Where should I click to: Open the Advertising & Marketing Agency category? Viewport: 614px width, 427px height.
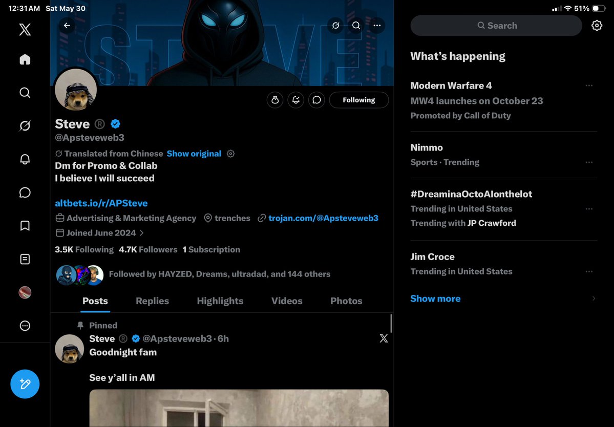[x=125, y=218]
